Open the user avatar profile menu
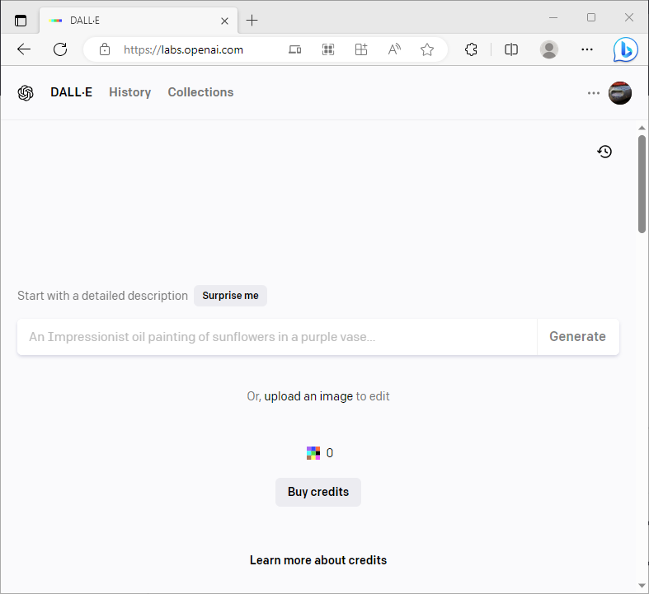The image size is (649, 594). 619,93
